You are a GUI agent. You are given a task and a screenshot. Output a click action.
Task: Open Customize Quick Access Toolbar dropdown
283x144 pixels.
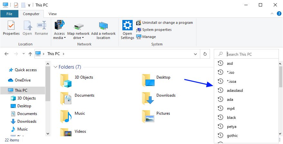29,5
